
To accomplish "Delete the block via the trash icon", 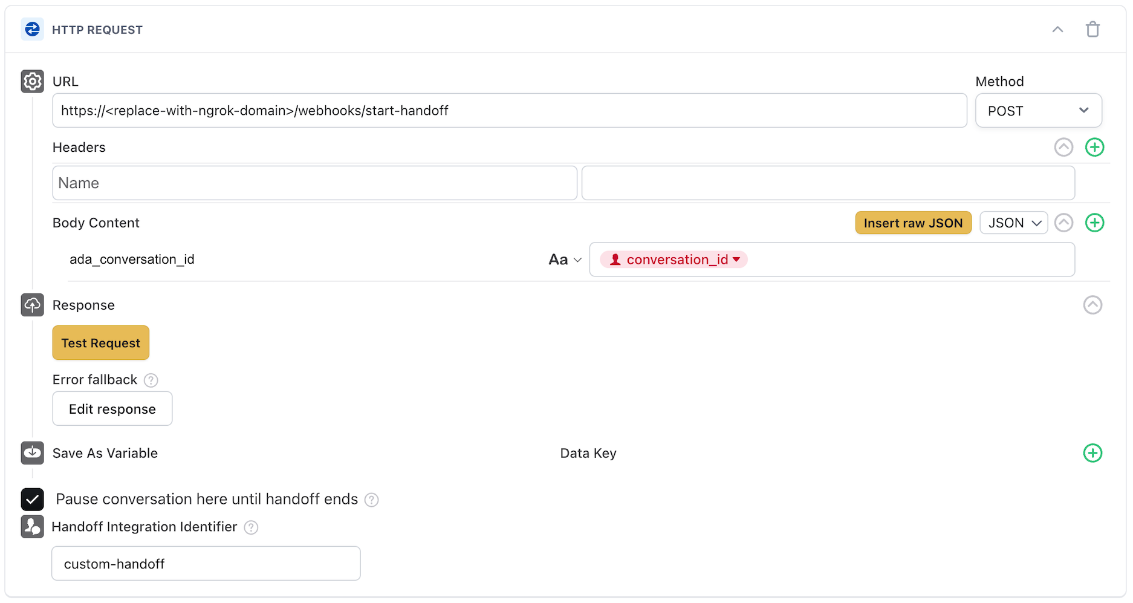I will pos(1093,29).
